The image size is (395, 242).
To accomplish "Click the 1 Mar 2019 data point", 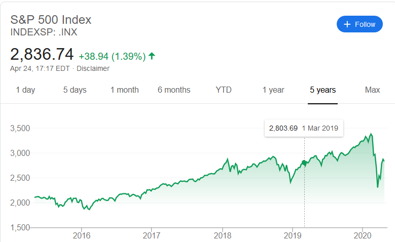I will point(304,163).
